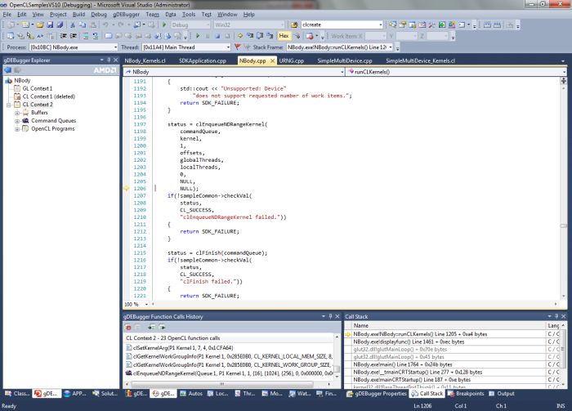Close the NBody.cpp tab
The height and width of the screenshot is (411, 572).
click(x=272, y=61)
